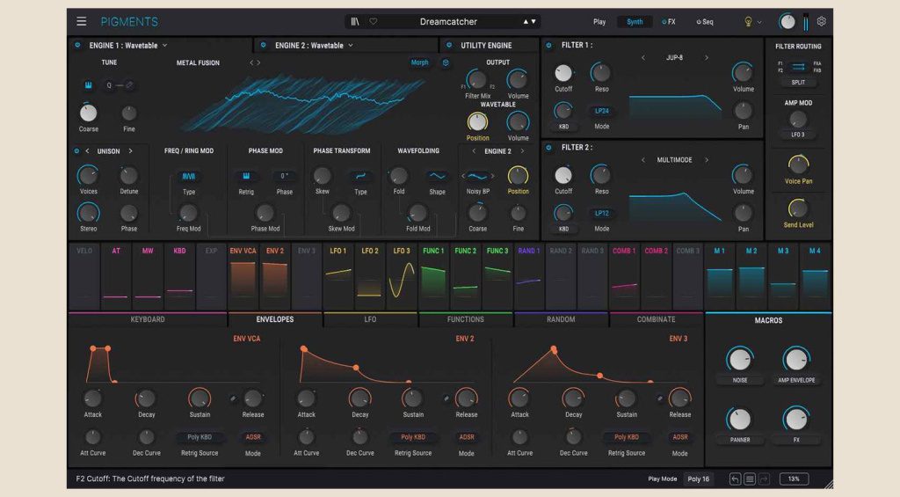Image resolution: width=900 pixels, height=497 pixels.
Task: Click the ENV 2 link icon
Action: (446, 398)
